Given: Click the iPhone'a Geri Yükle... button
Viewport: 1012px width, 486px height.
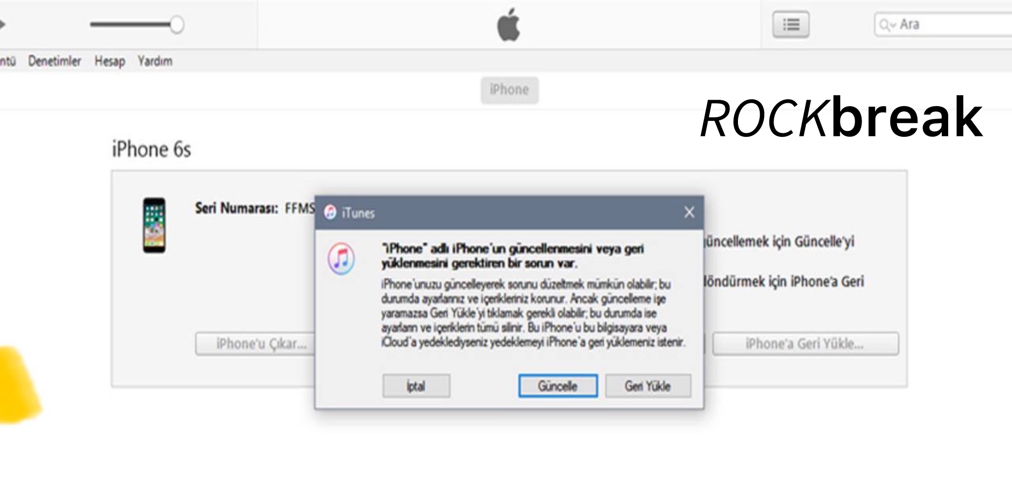Looking at the screenshot, I should coord(805,344).
